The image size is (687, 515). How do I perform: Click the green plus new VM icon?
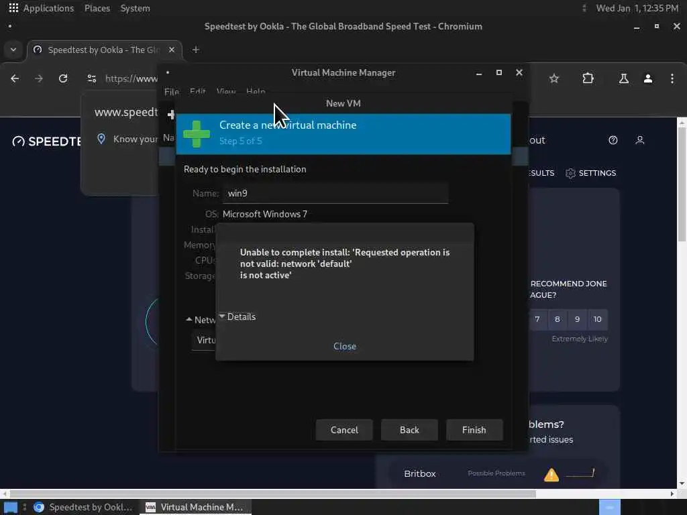click(x=197, y=134)
